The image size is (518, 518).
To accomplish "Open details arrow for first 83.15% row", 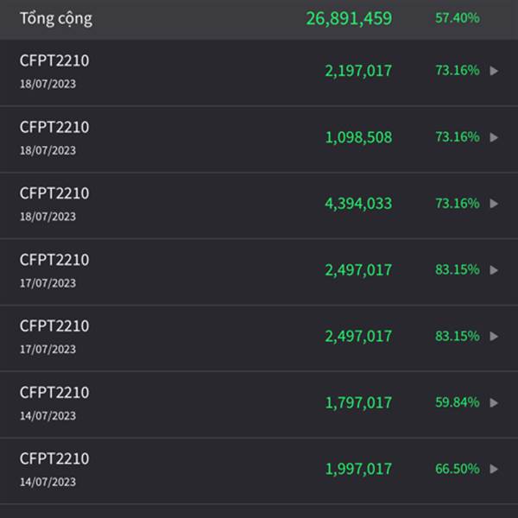I will pyautogui.click(x=494, y=270).
